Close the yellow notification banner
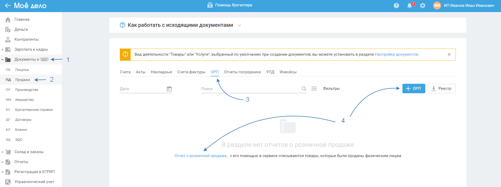 click(449, 54)
